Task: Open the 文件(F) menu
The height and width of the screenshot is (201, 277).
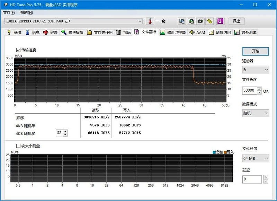Action: pyautogui.click(x=8, y=12)
